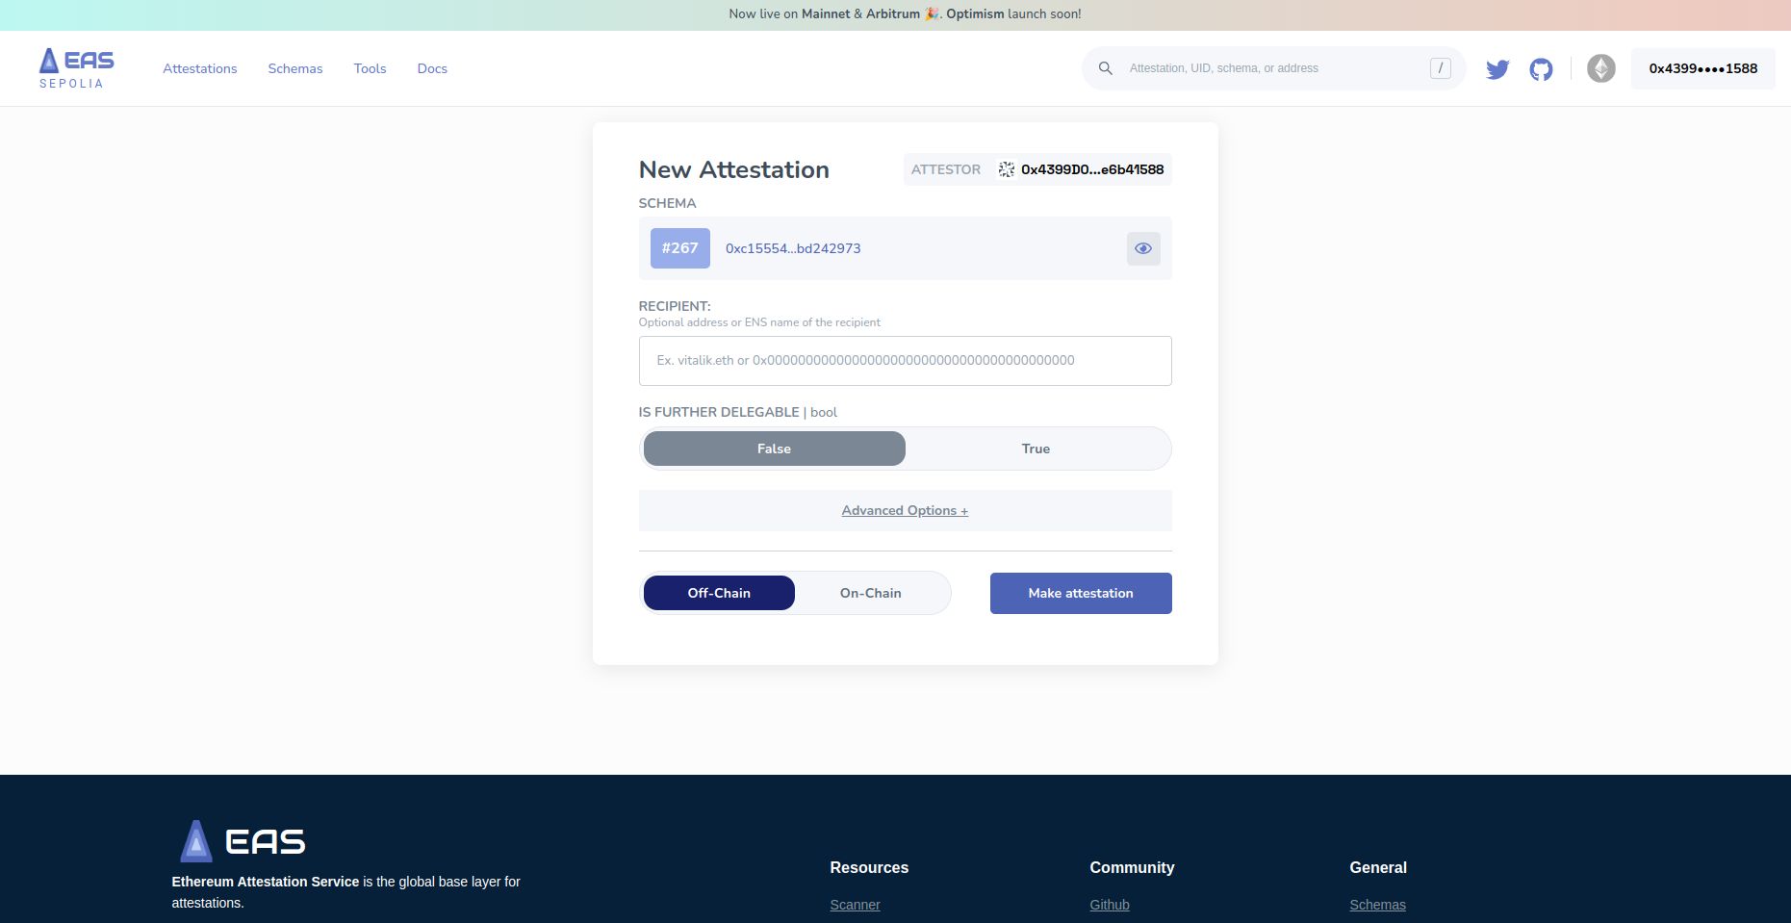Click the footer EAS logo

tap(243, 841)
